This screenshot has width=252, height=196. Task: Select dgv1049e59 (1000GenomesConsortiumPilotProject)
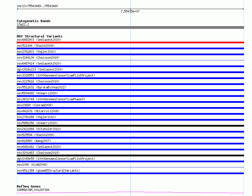[x=56, y=159]
